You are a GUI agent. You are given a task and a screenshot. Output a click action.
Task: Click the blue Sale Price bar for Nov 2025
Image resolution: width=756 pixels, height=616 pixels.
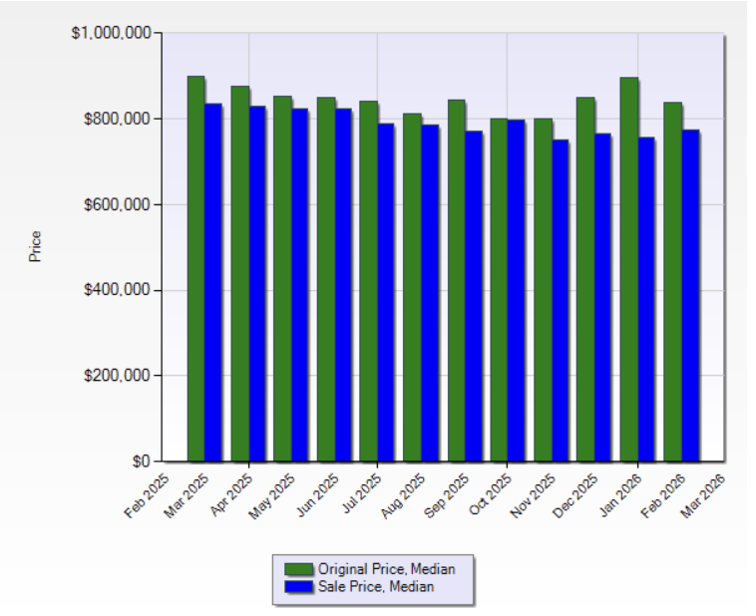(560, 301)
